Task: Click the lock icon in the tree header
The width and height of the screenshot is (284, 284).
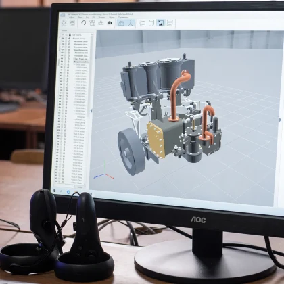Action: pyautogui.click(x=70, y=35)
